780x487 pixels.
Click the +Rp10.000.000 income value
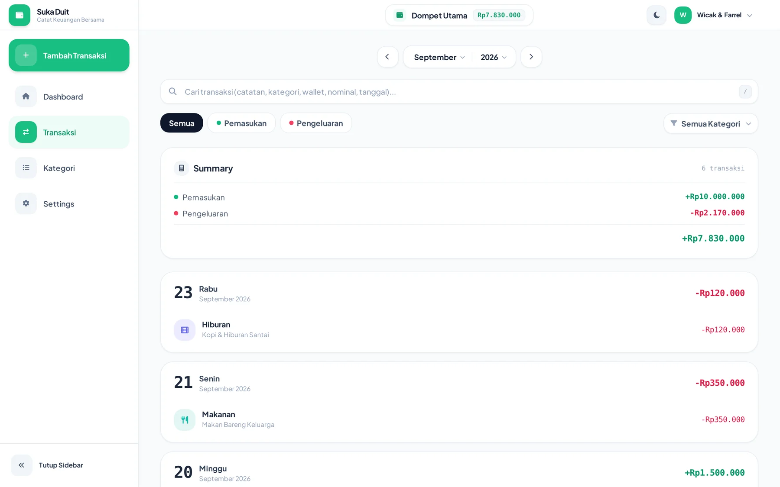715,197
